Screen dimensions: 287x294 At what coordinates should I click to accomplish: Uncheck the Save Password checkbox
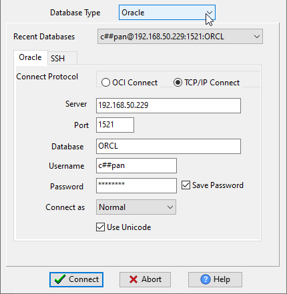(x=186, y=185)
